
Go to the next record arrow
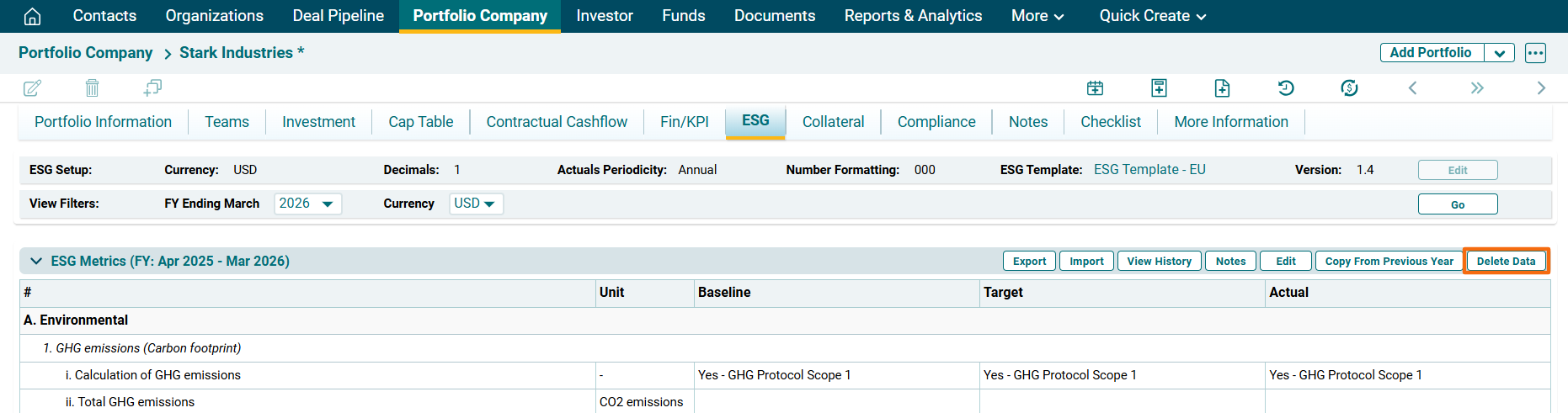(x=1541, y=88)
